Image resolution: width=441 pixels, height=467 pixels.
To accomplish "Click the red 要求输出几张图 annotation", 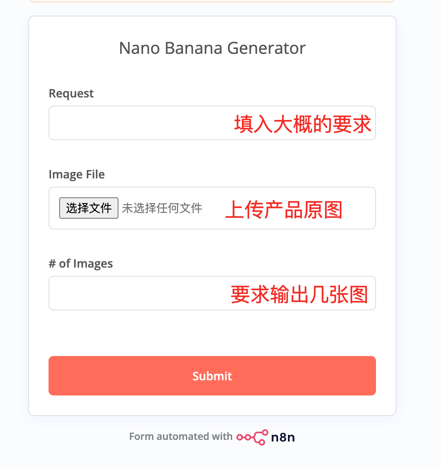I will [299, 294].
